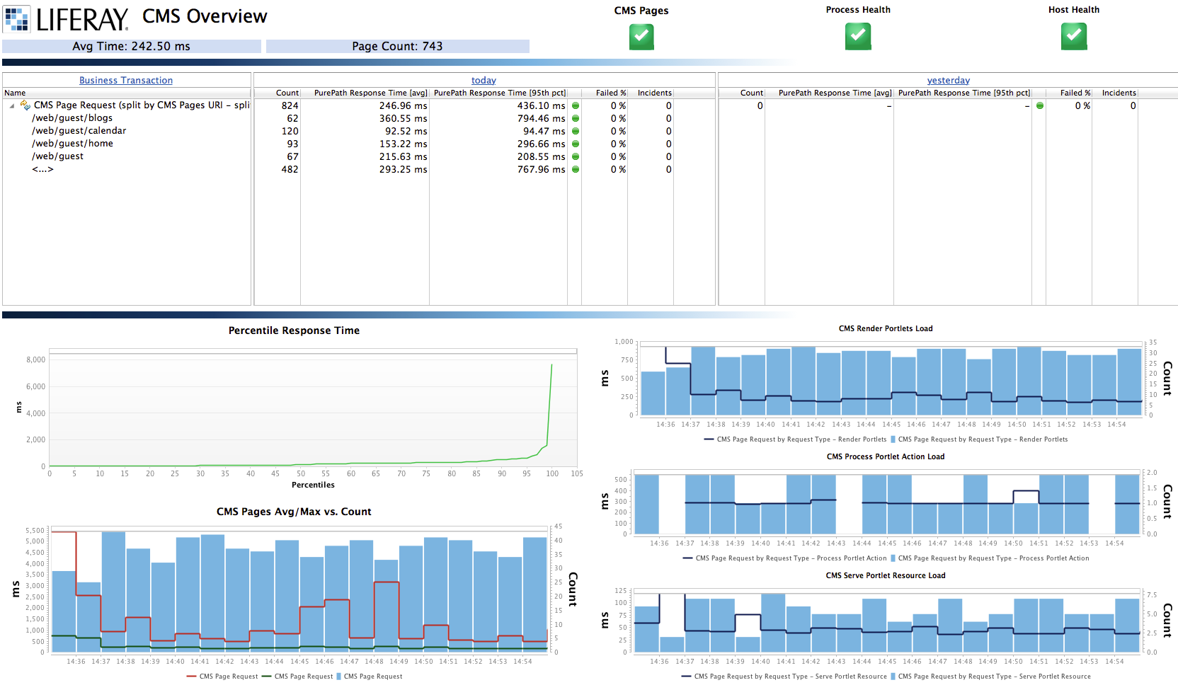This screenshot has width=1178, height=685.
Task: Click the green status dot for /web/guest/calendar
Action: pos(576,132)
